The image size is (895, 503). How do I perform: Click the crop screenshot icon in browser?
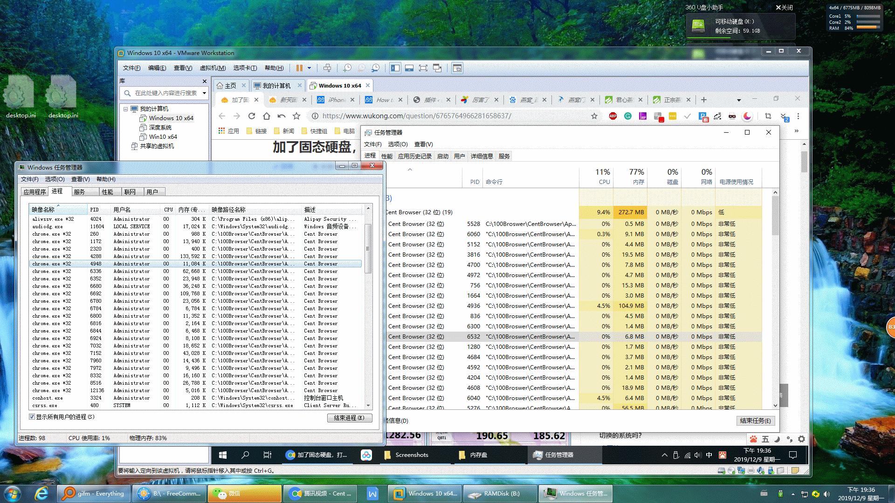point(768,116)
